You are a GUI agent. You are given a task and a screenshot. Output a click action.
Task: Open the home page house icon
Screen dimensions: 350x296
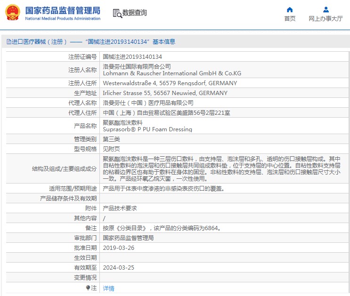click(290, 9)
